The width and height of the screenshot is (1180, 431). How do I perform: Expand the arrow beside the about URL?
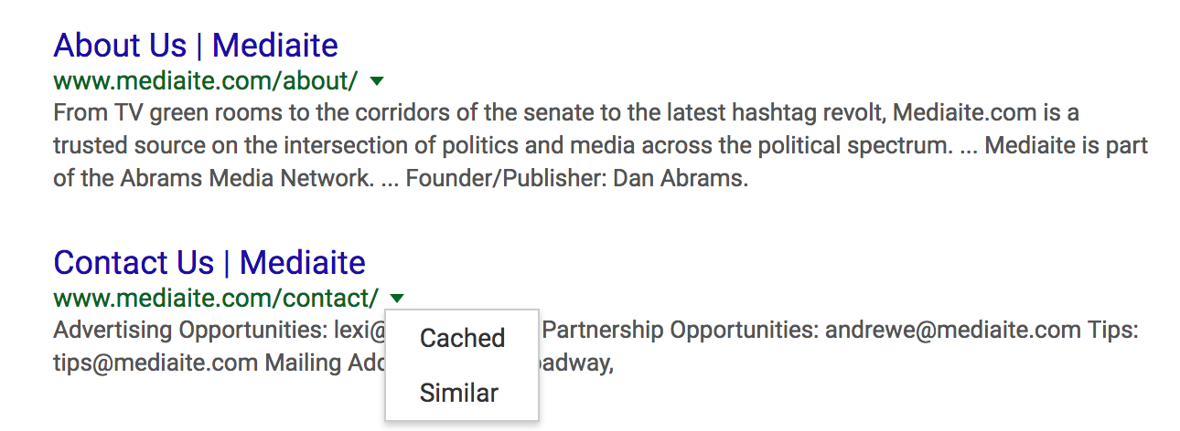click(x=376, y=81)
